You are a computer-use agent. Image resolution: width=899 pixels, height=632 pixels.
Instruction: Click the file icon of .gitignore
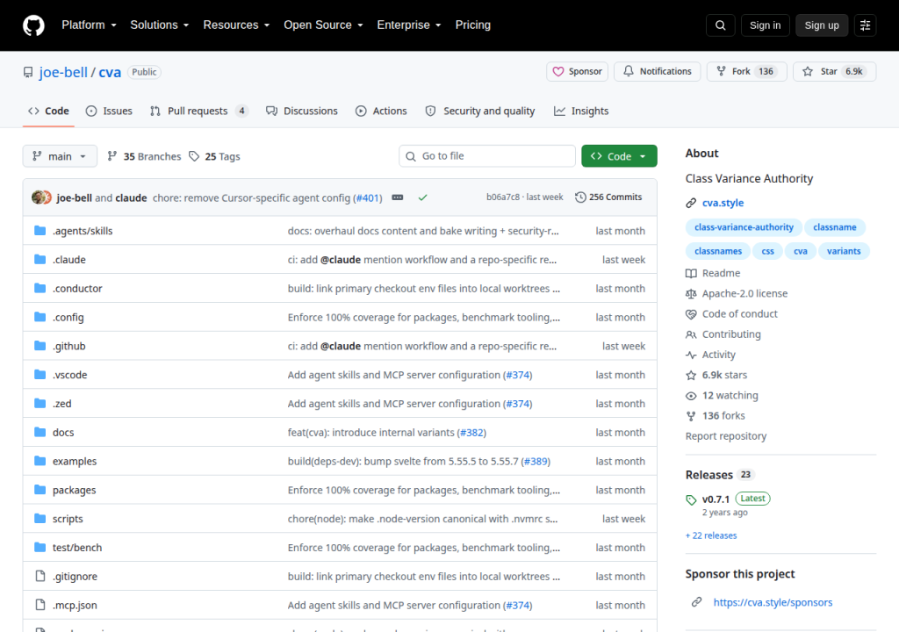(x=40, y=576)
